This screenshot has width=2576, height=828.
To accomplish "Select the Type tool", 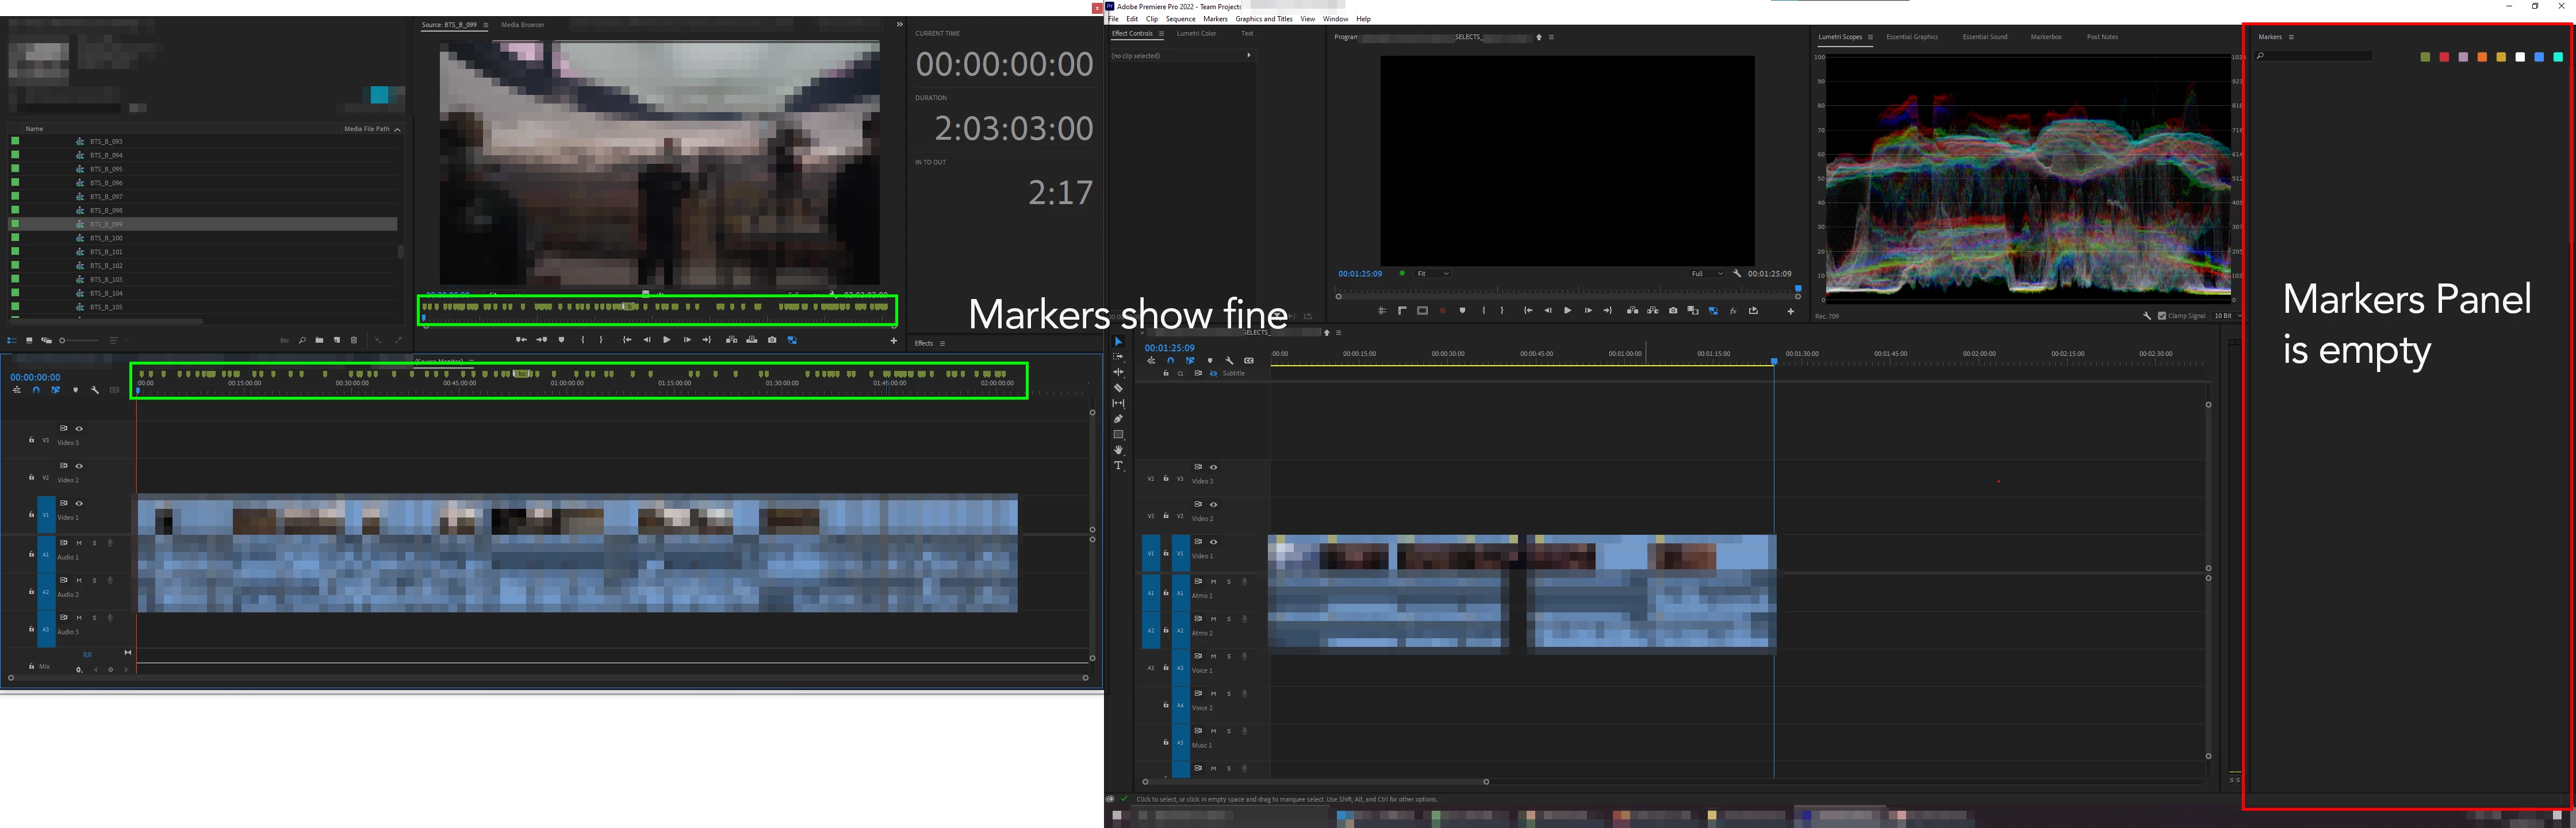I will [1118, 466].
